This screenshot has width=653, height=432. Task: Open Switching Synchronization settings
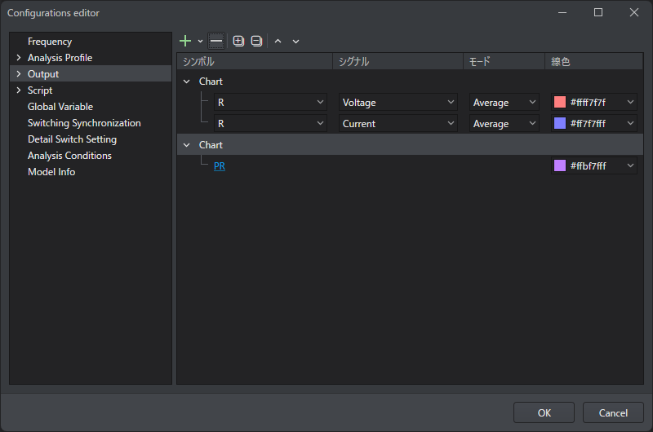coord(84,123)
